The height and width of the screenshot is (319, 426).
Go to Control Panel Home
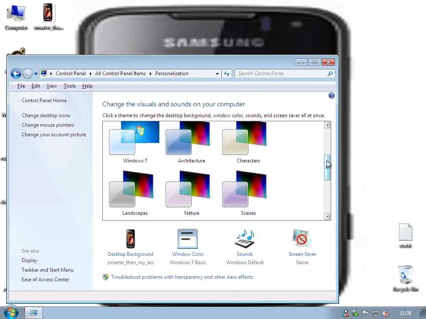[x=44, y=101]
